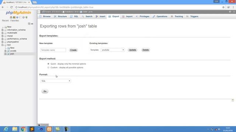Open the Format dropdown showing SQL
The image size is (236, 132).
click(x=56, y=81)
